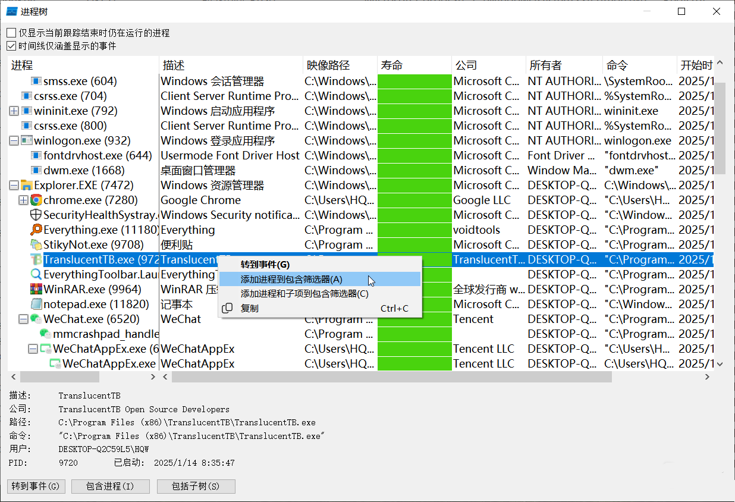Click the process tree window title icon
735x502 pixels.
[x=11, y=11]
